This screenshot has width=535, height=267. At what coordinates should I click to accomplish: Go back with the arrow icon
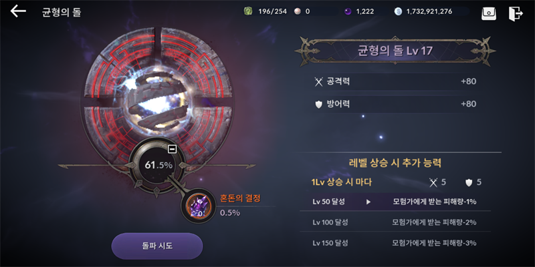[18, 11]
